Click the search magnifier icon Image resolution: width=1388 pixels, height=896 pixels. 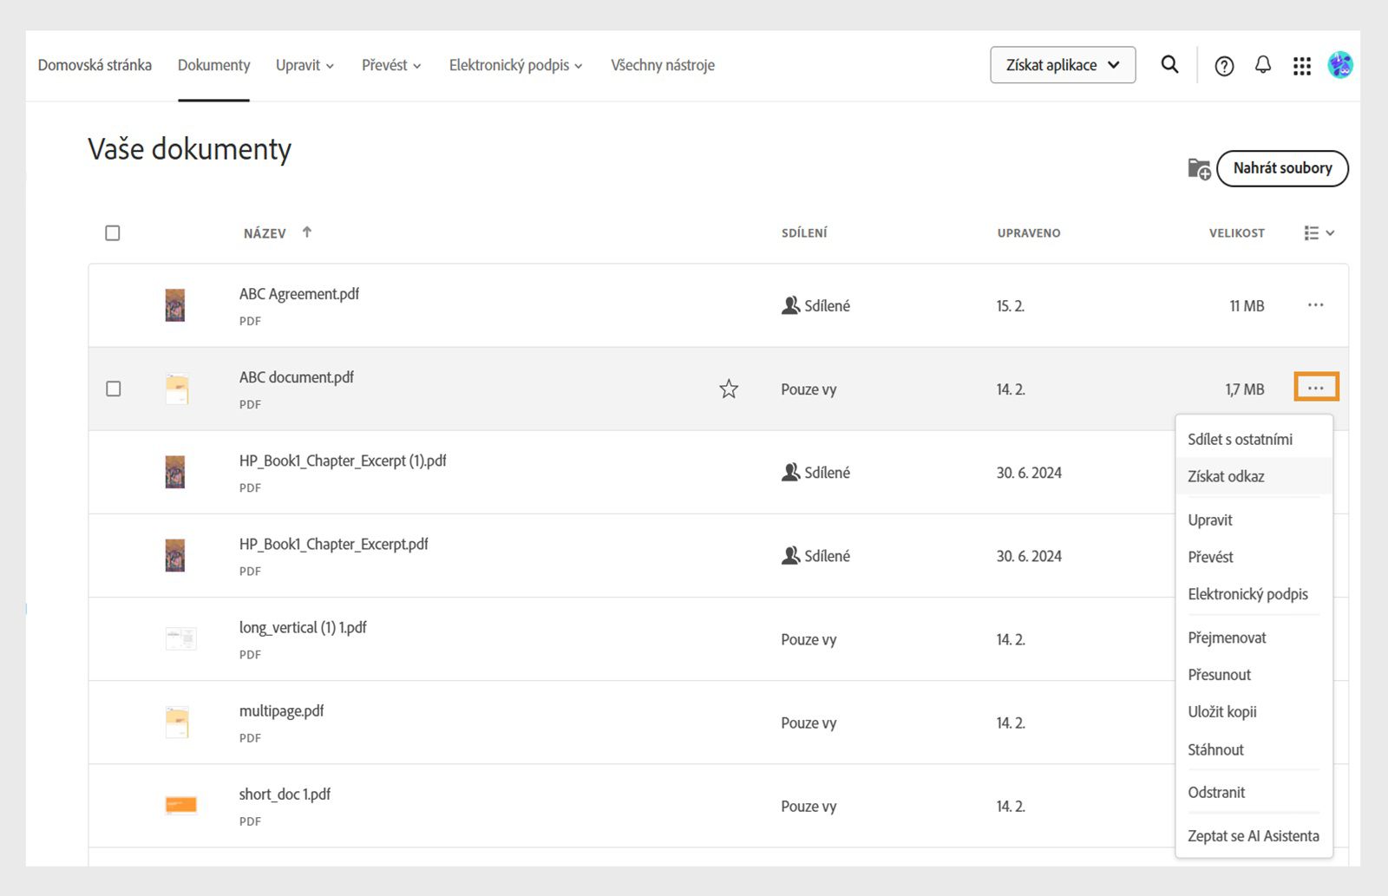pyautogui.click(x=1169, y=65)
